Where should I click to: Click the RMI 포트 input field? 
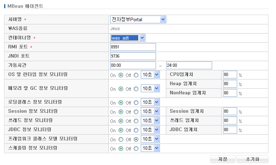(x=133, y=47)
